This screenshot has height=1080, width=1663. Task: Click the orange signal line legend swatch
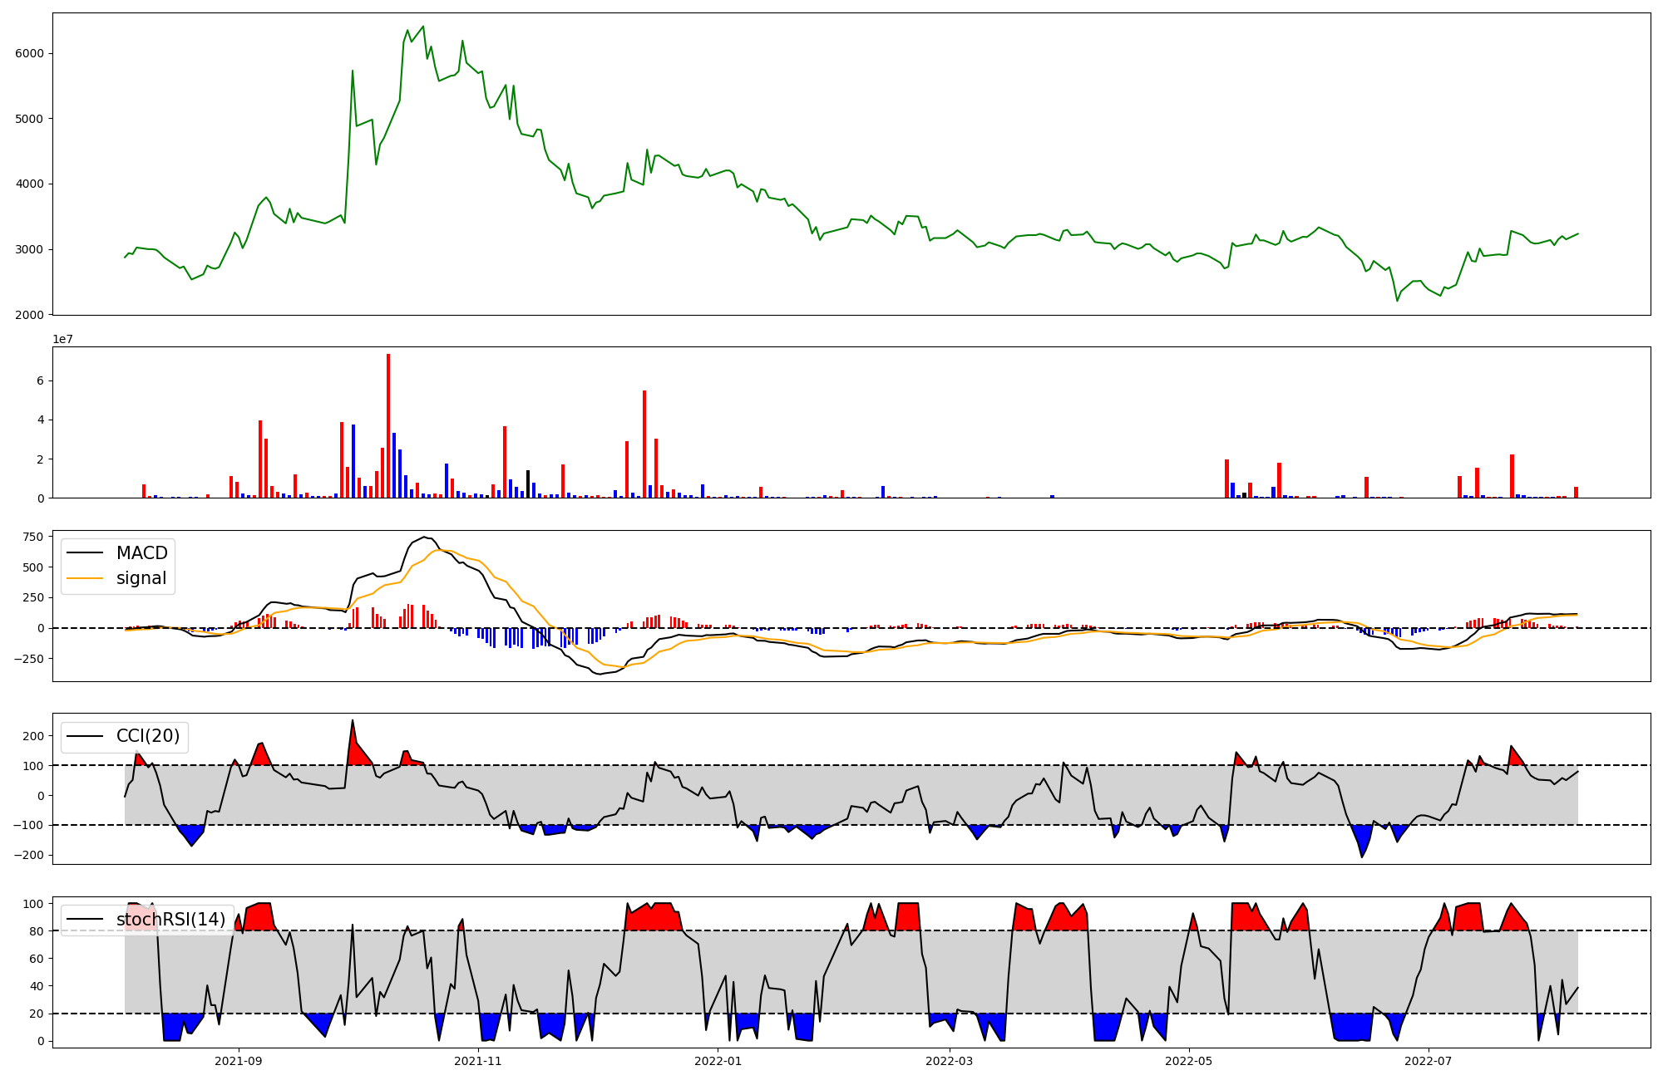pos(85,578)
